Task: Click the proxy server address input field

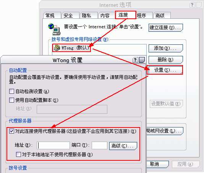Action: click(53, 145)
